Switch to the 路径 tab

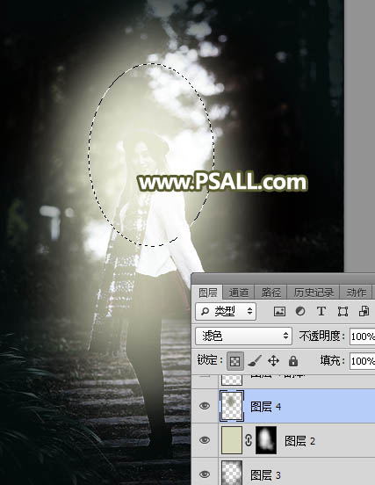pos(270,293)
